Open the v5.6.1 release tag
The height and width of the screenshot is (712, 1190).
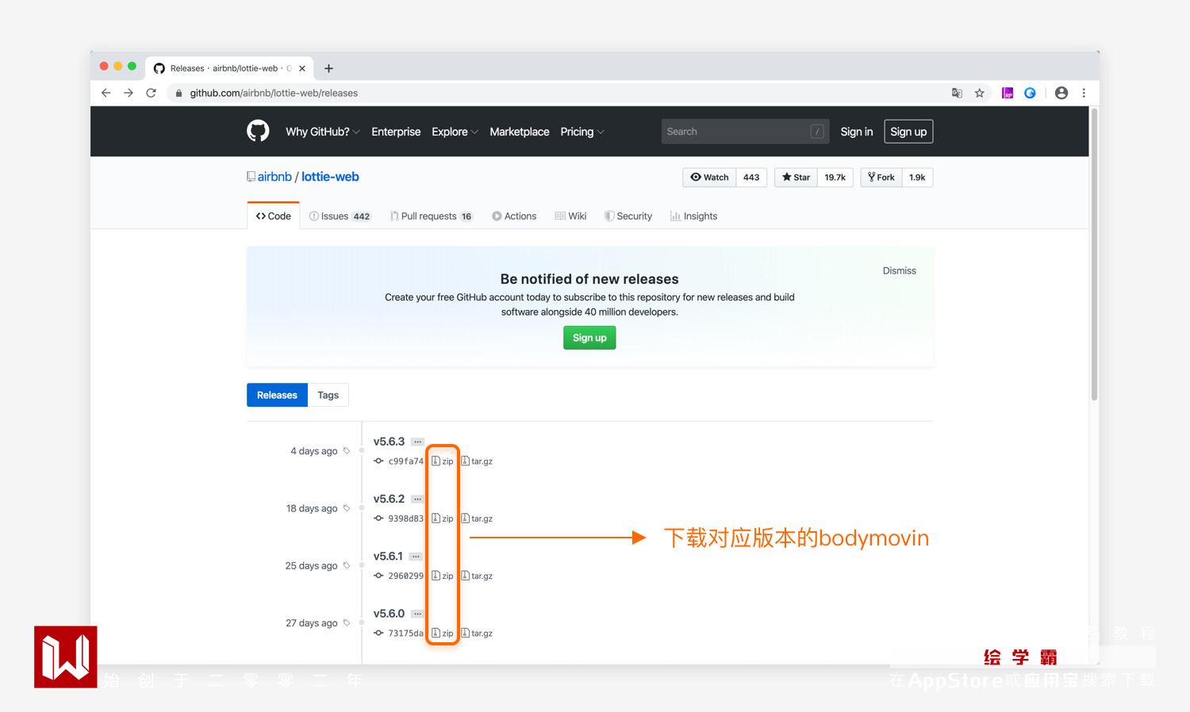click(x=388, y=556)
